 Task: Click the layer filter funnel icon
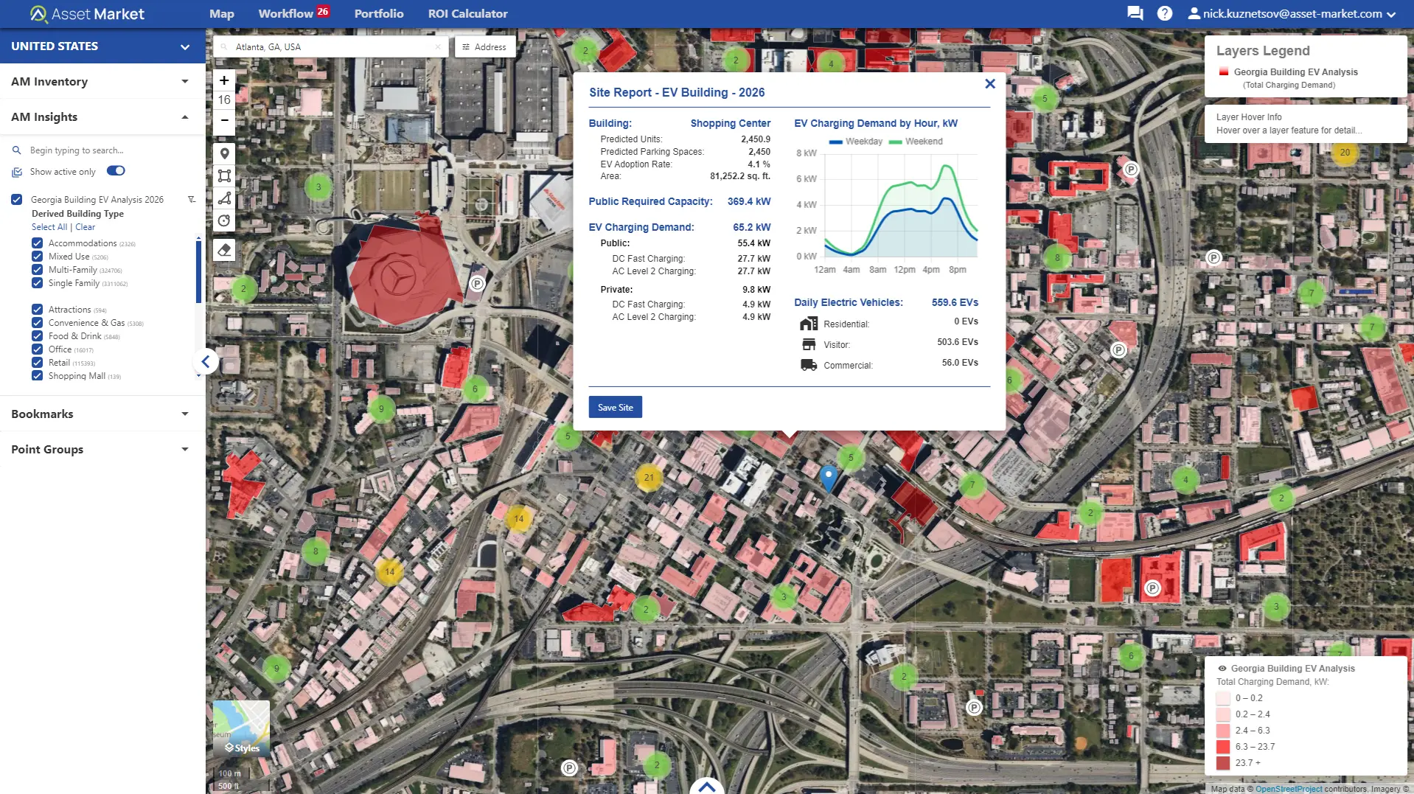(x=192, y=200)
